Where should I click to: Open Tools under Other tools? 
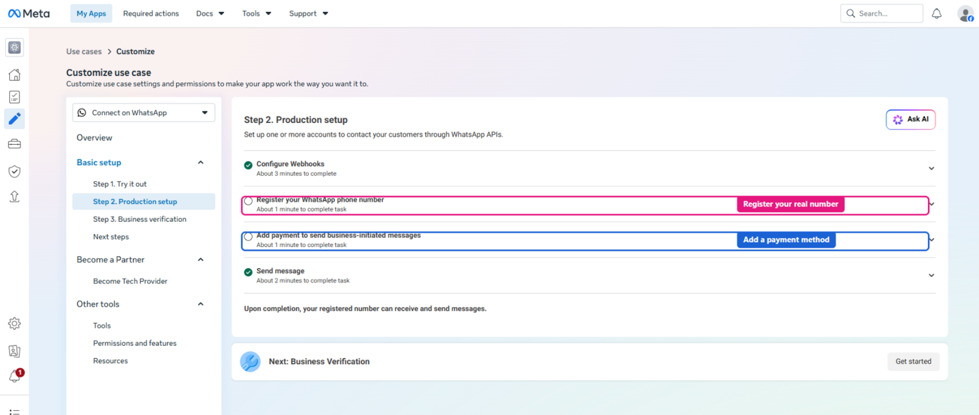(102, 326)
